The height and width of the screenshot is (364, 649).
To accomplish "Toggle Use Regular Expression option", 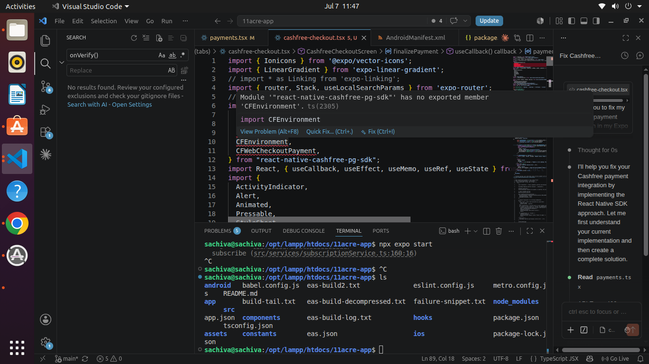I will (183, 55).
